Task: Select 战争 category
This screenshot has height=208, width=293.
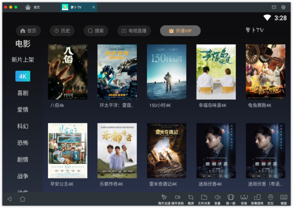Action: (23, 176)
